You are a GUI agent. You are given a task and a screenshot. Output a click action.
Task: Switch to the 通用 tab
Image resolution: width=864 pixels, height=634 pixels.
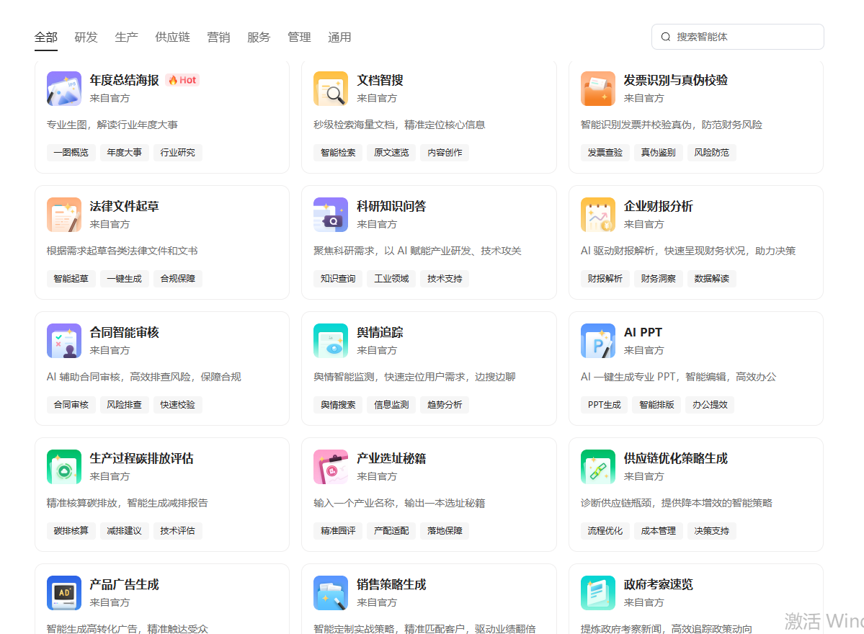pos(339,37)
